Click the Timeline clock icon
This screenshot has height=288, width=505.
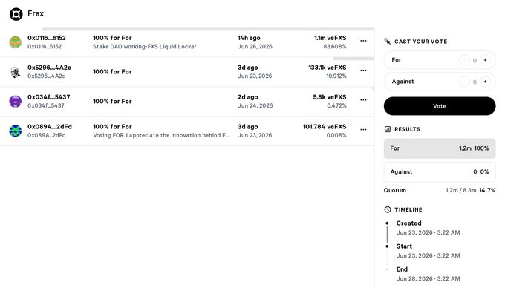click(388, 209)
